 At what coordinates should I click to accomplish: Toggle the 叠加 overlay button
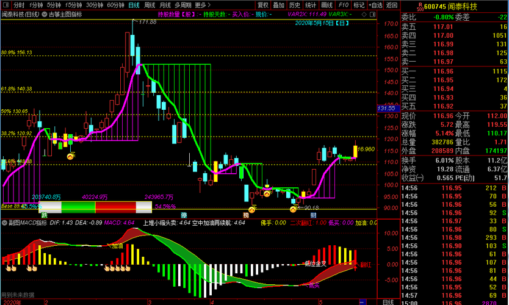[x=278, y=5]
